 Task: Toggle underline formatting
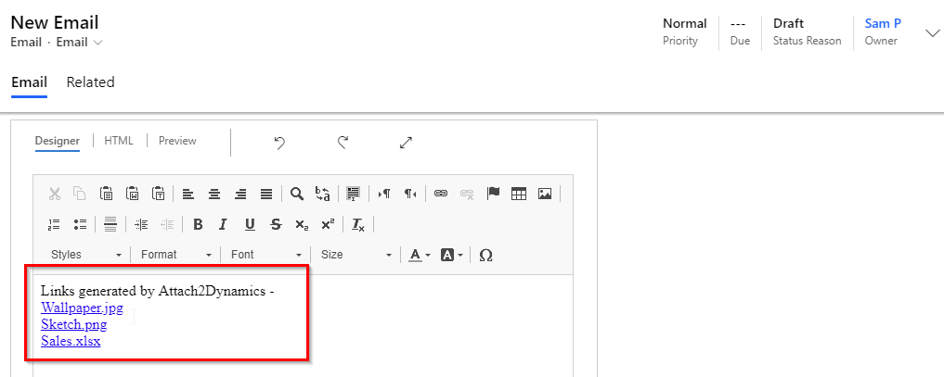tap(250, 224)
